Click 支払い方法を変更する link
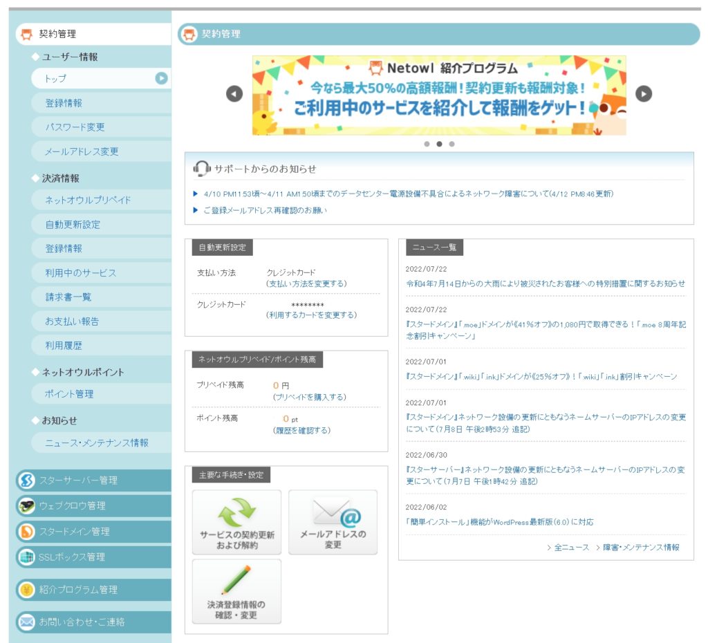The width and height of the screenshot is (708, 643). pos(306,283)
